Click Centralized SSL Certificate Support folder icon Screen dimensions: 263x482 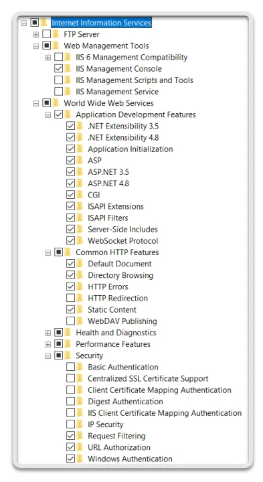click(80, 378)
